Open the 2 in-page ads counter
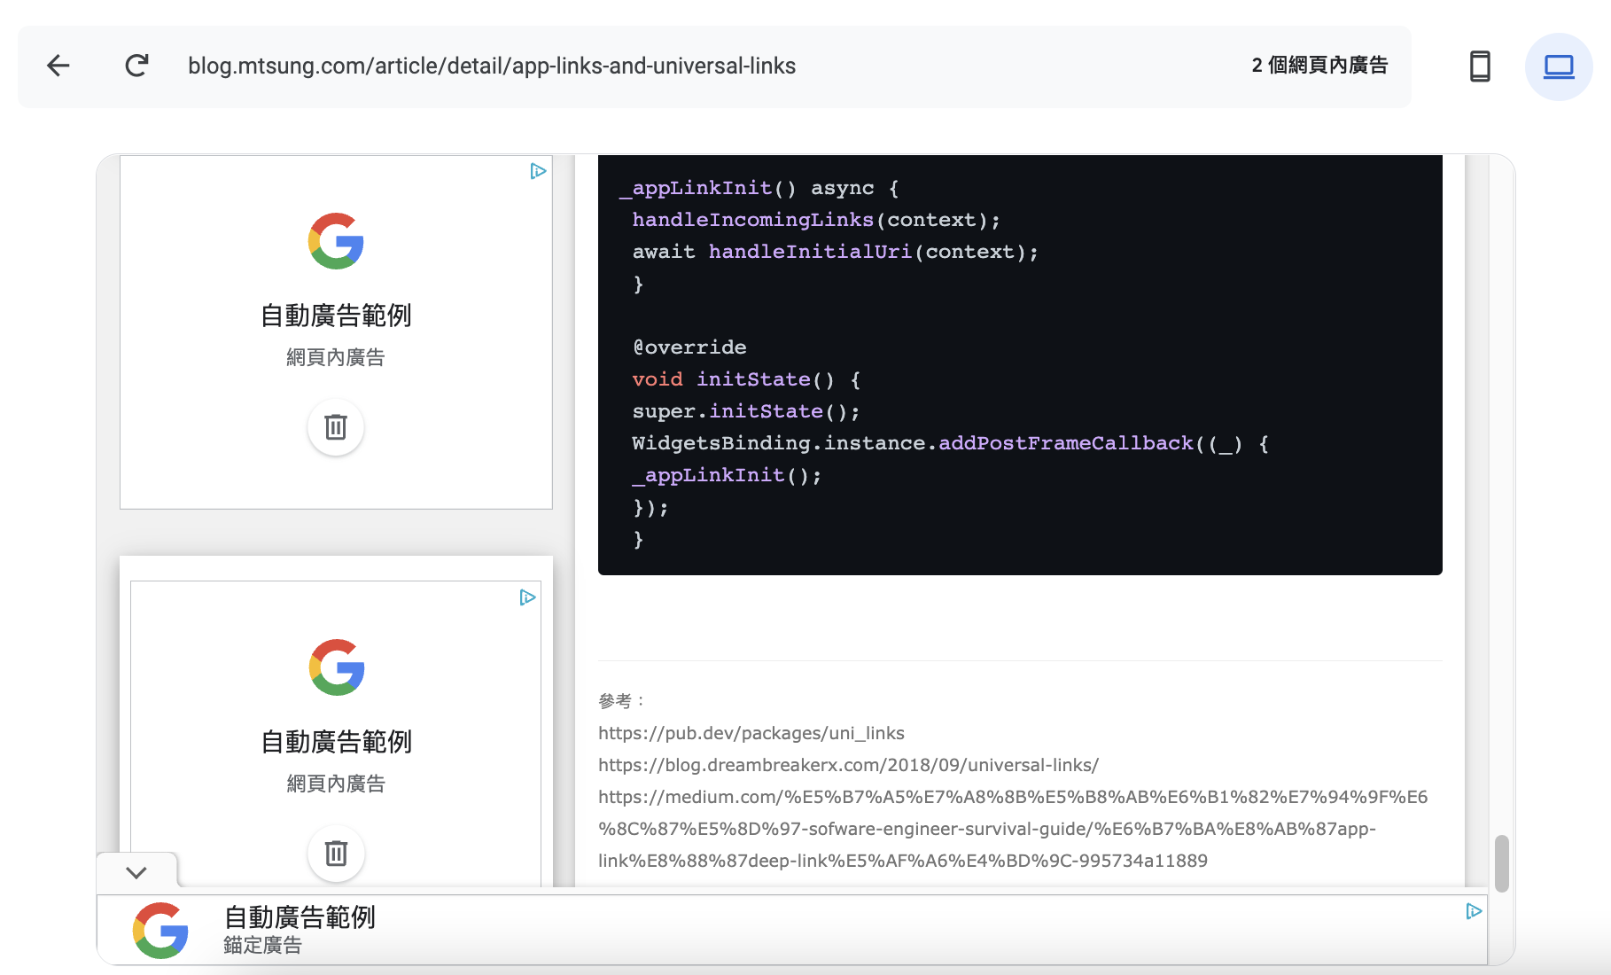This screenshot has width=1611, height=975. click(1319, 66)
